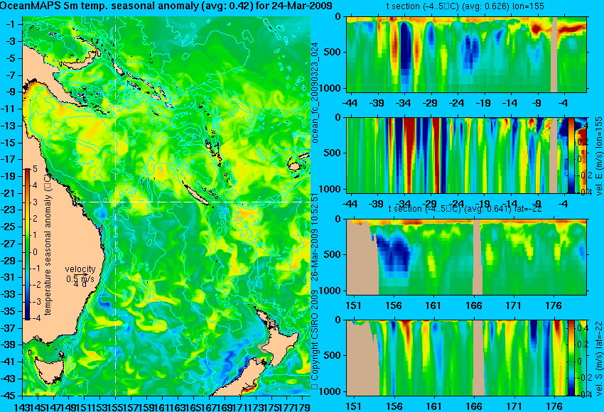Click the '-29' label under the top temperature section
This screenshot has width=604, height=412.
[x=431, y=103]
